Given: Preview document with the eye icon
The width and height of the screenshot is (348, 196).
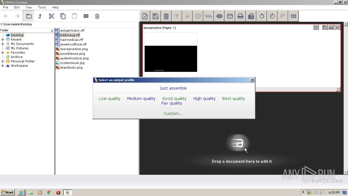Looking at the screenshot, I should click(219, 16).
